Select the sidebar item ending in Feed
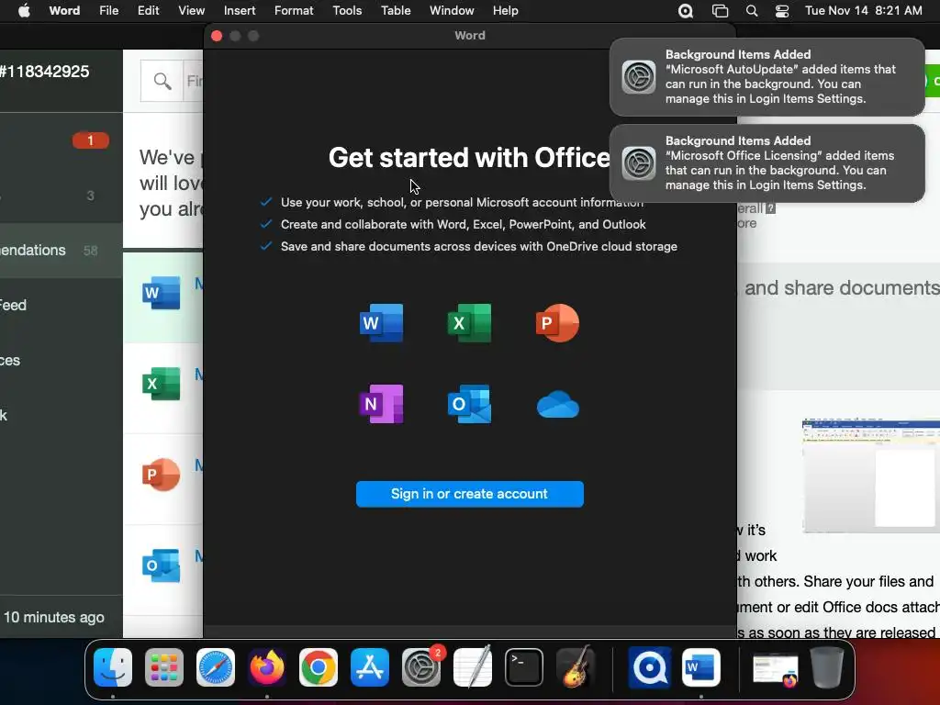940x705 pixels. [62, 305]
